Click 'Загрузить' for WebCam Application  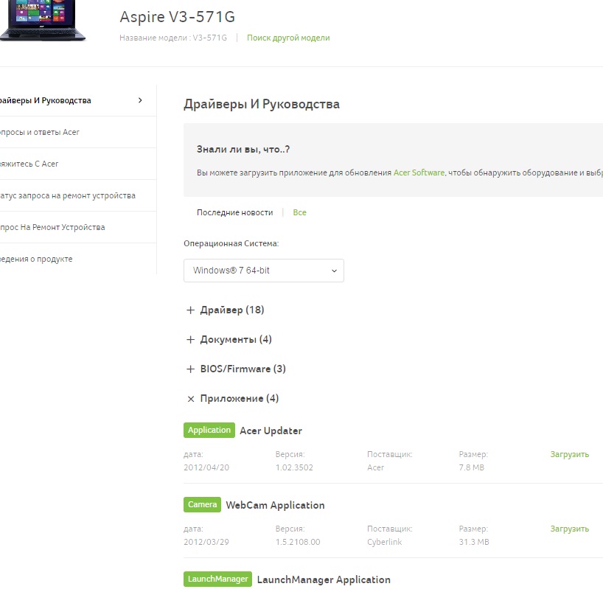(570, 529)
